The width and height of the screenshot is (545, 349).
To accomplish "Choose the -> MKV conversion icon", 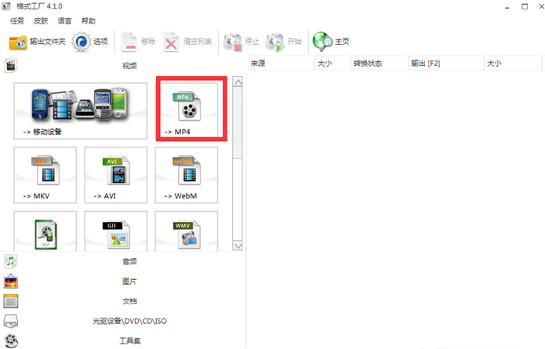I will click(45, 175).
